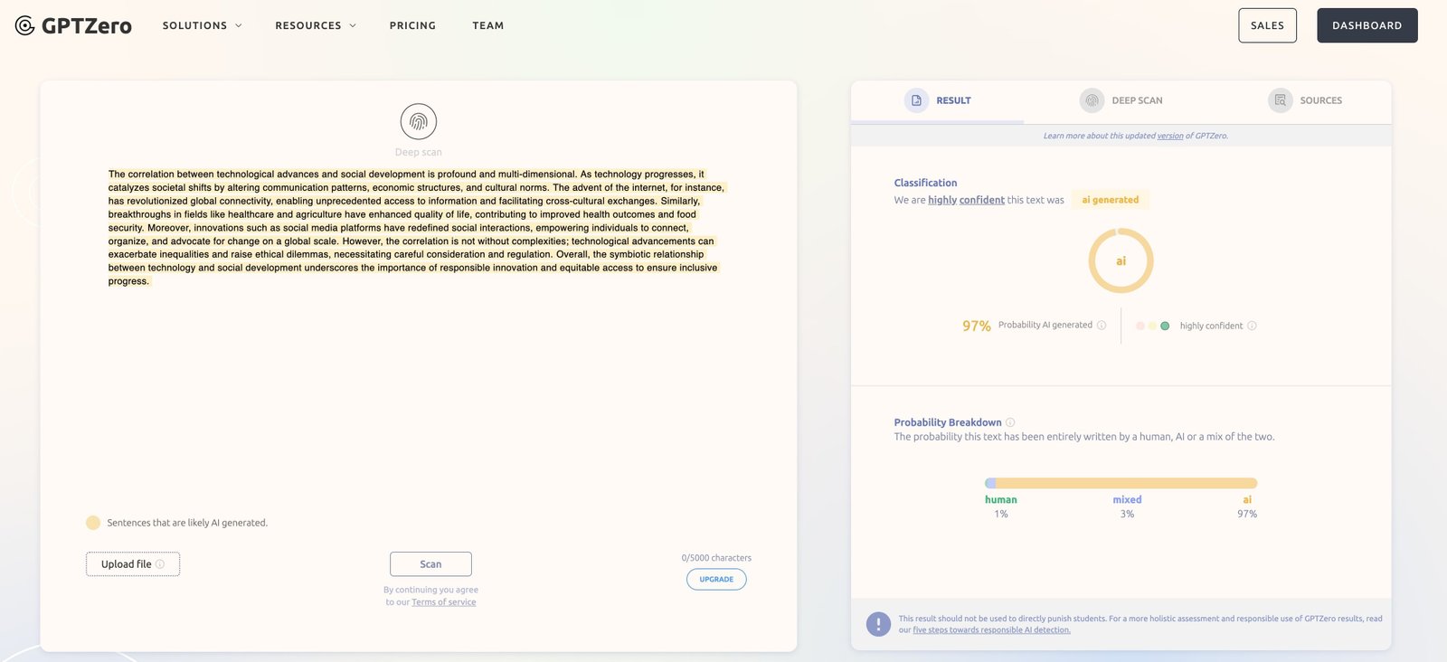Click the Sources tab search icon
Screen dimensions: 1447x662
pos(1280,100)
